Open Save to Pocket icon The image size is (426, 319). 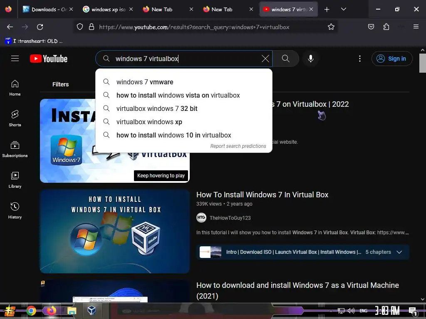tap(371, 27)
